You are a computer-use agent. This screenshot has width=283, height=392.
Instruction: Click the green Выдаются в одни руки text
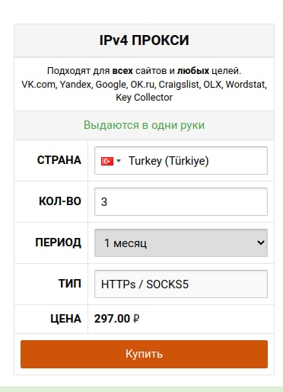click(x=144, y=125)
